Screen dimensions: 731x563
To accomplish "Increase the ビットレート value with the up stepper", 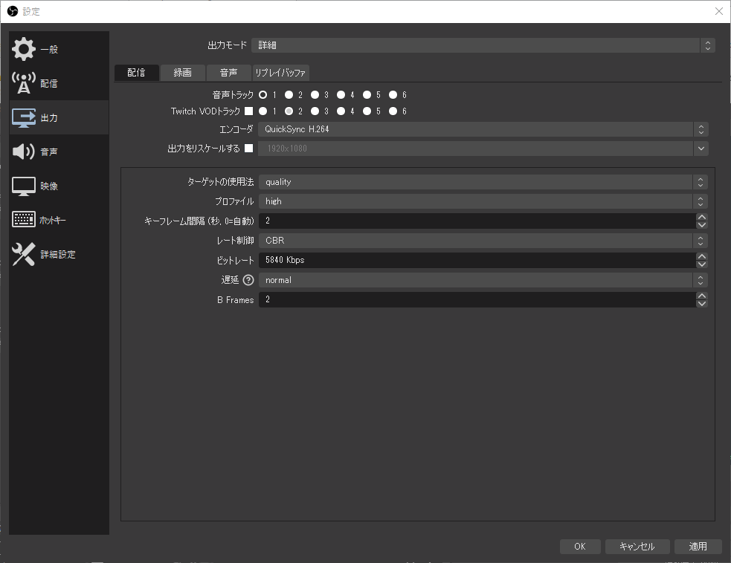I will 701,256.
